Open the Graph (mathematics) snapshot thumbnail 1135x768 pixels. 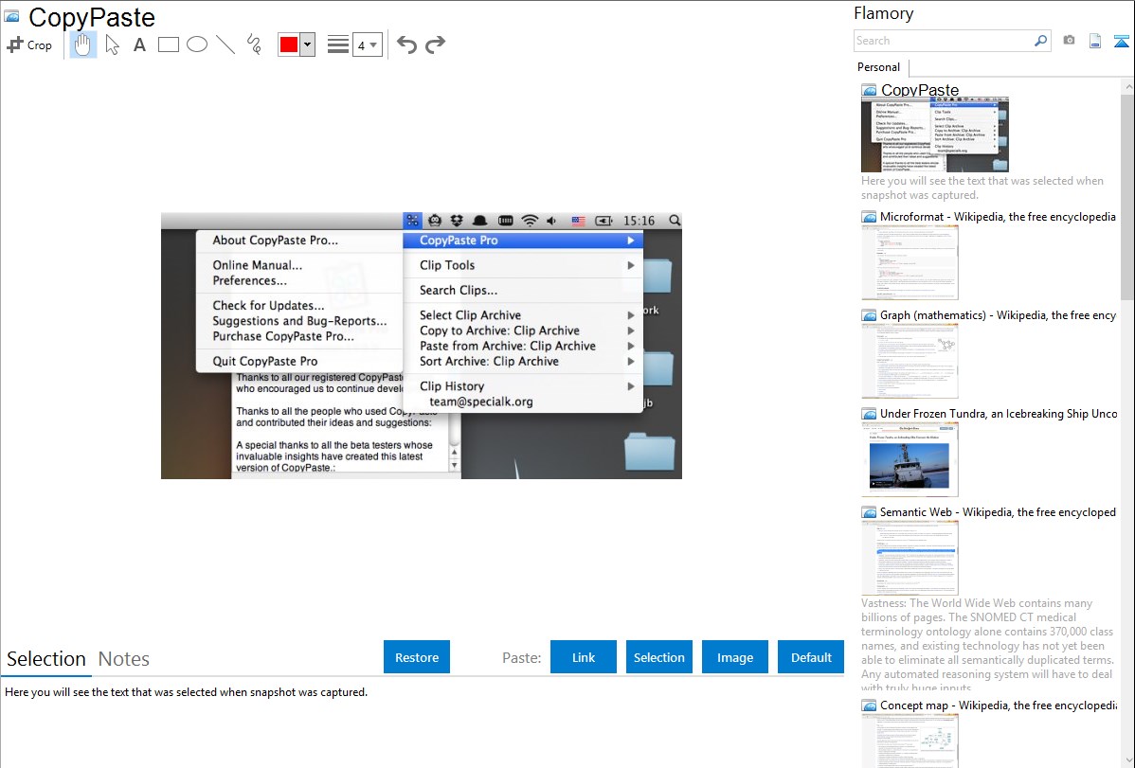point(910,361)
